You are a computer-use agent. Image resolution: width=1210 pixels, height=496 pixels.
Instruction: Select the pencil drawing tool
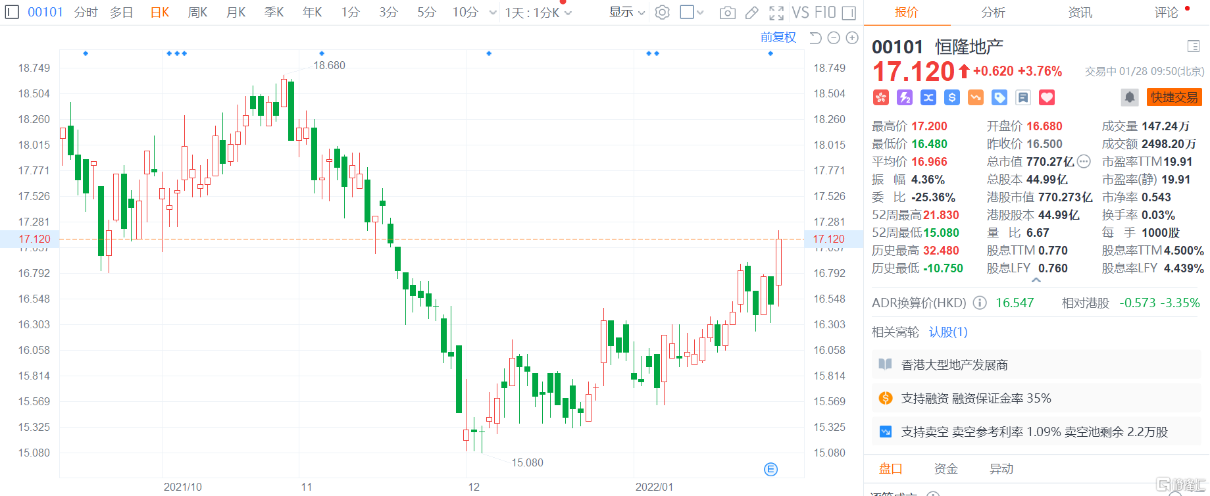click(751, 12)
